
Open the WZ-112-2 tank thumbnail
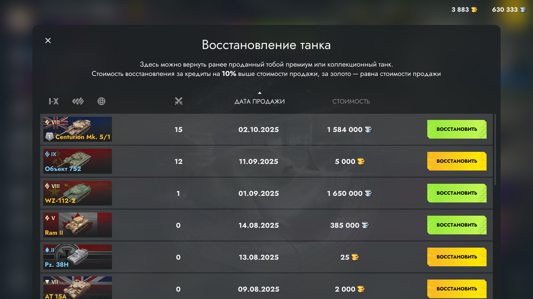point(78,193)
